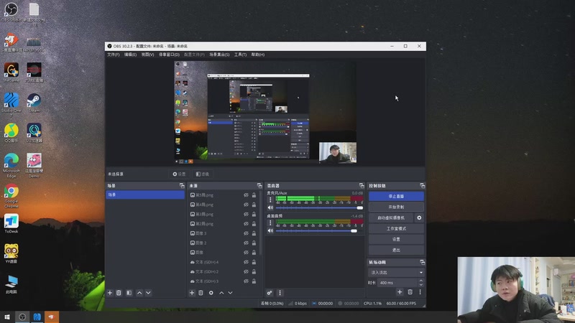Screen dimensions: 575x323
Task: Remove the selected scene using the trash icon in 场景 panel
Action: click(x=119, y=293)
